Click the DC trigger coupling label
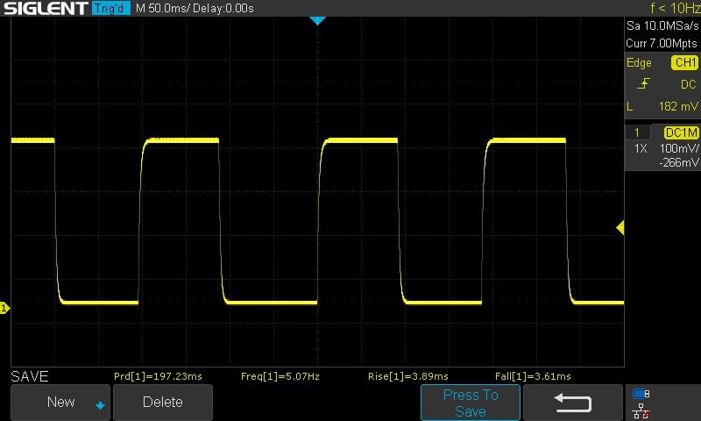The width and height of the screenshot is (701, 421). [689, 84]
